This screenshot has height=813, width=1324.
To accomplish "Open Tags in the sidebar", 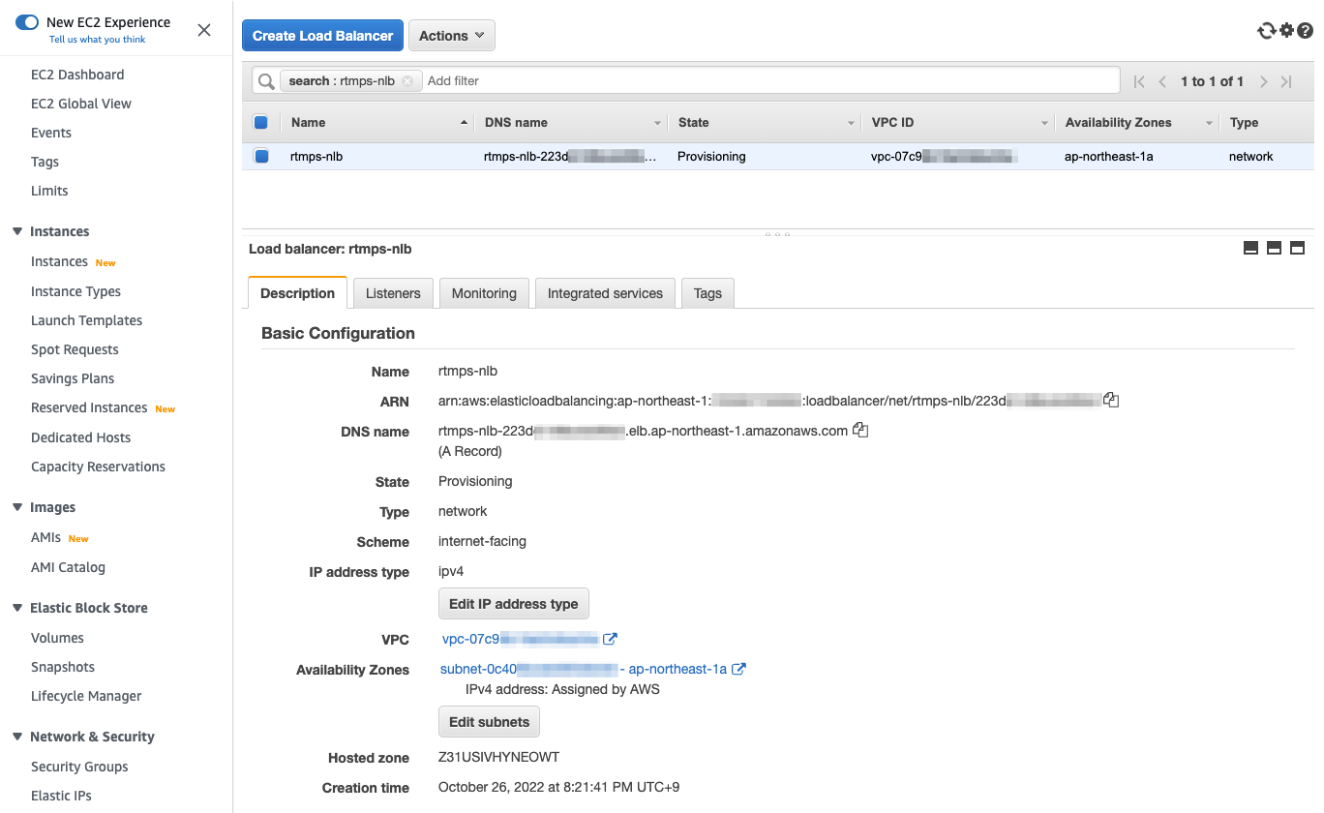I will pos(45,162).
